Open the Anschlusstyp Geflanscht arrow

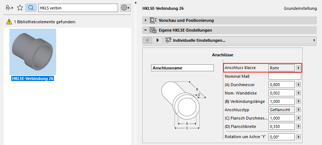coord(298,110)
